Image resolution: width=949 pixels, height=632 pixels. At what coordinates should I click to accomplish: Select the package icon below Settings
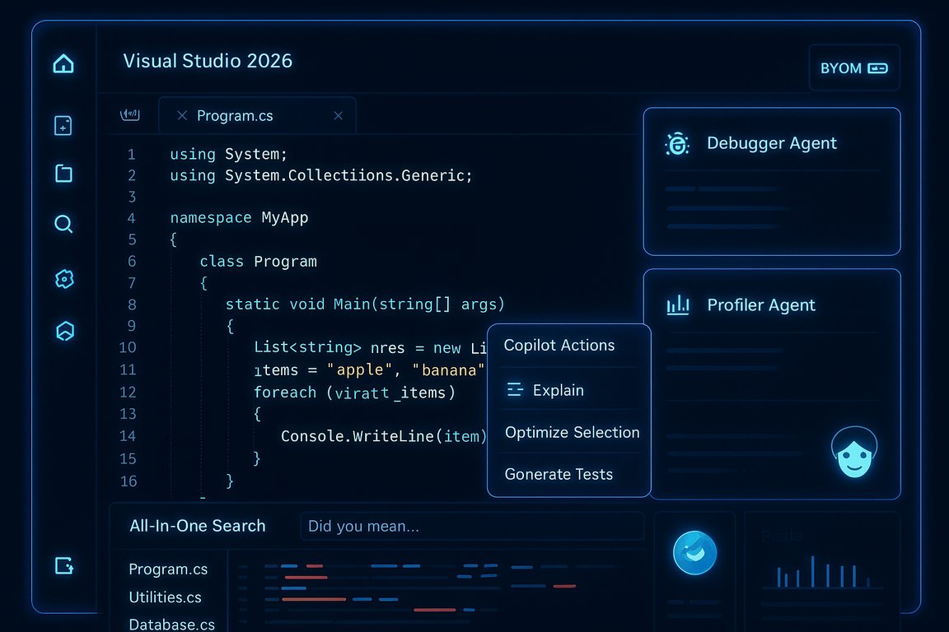pyautogui.click(x=63, y=331)
